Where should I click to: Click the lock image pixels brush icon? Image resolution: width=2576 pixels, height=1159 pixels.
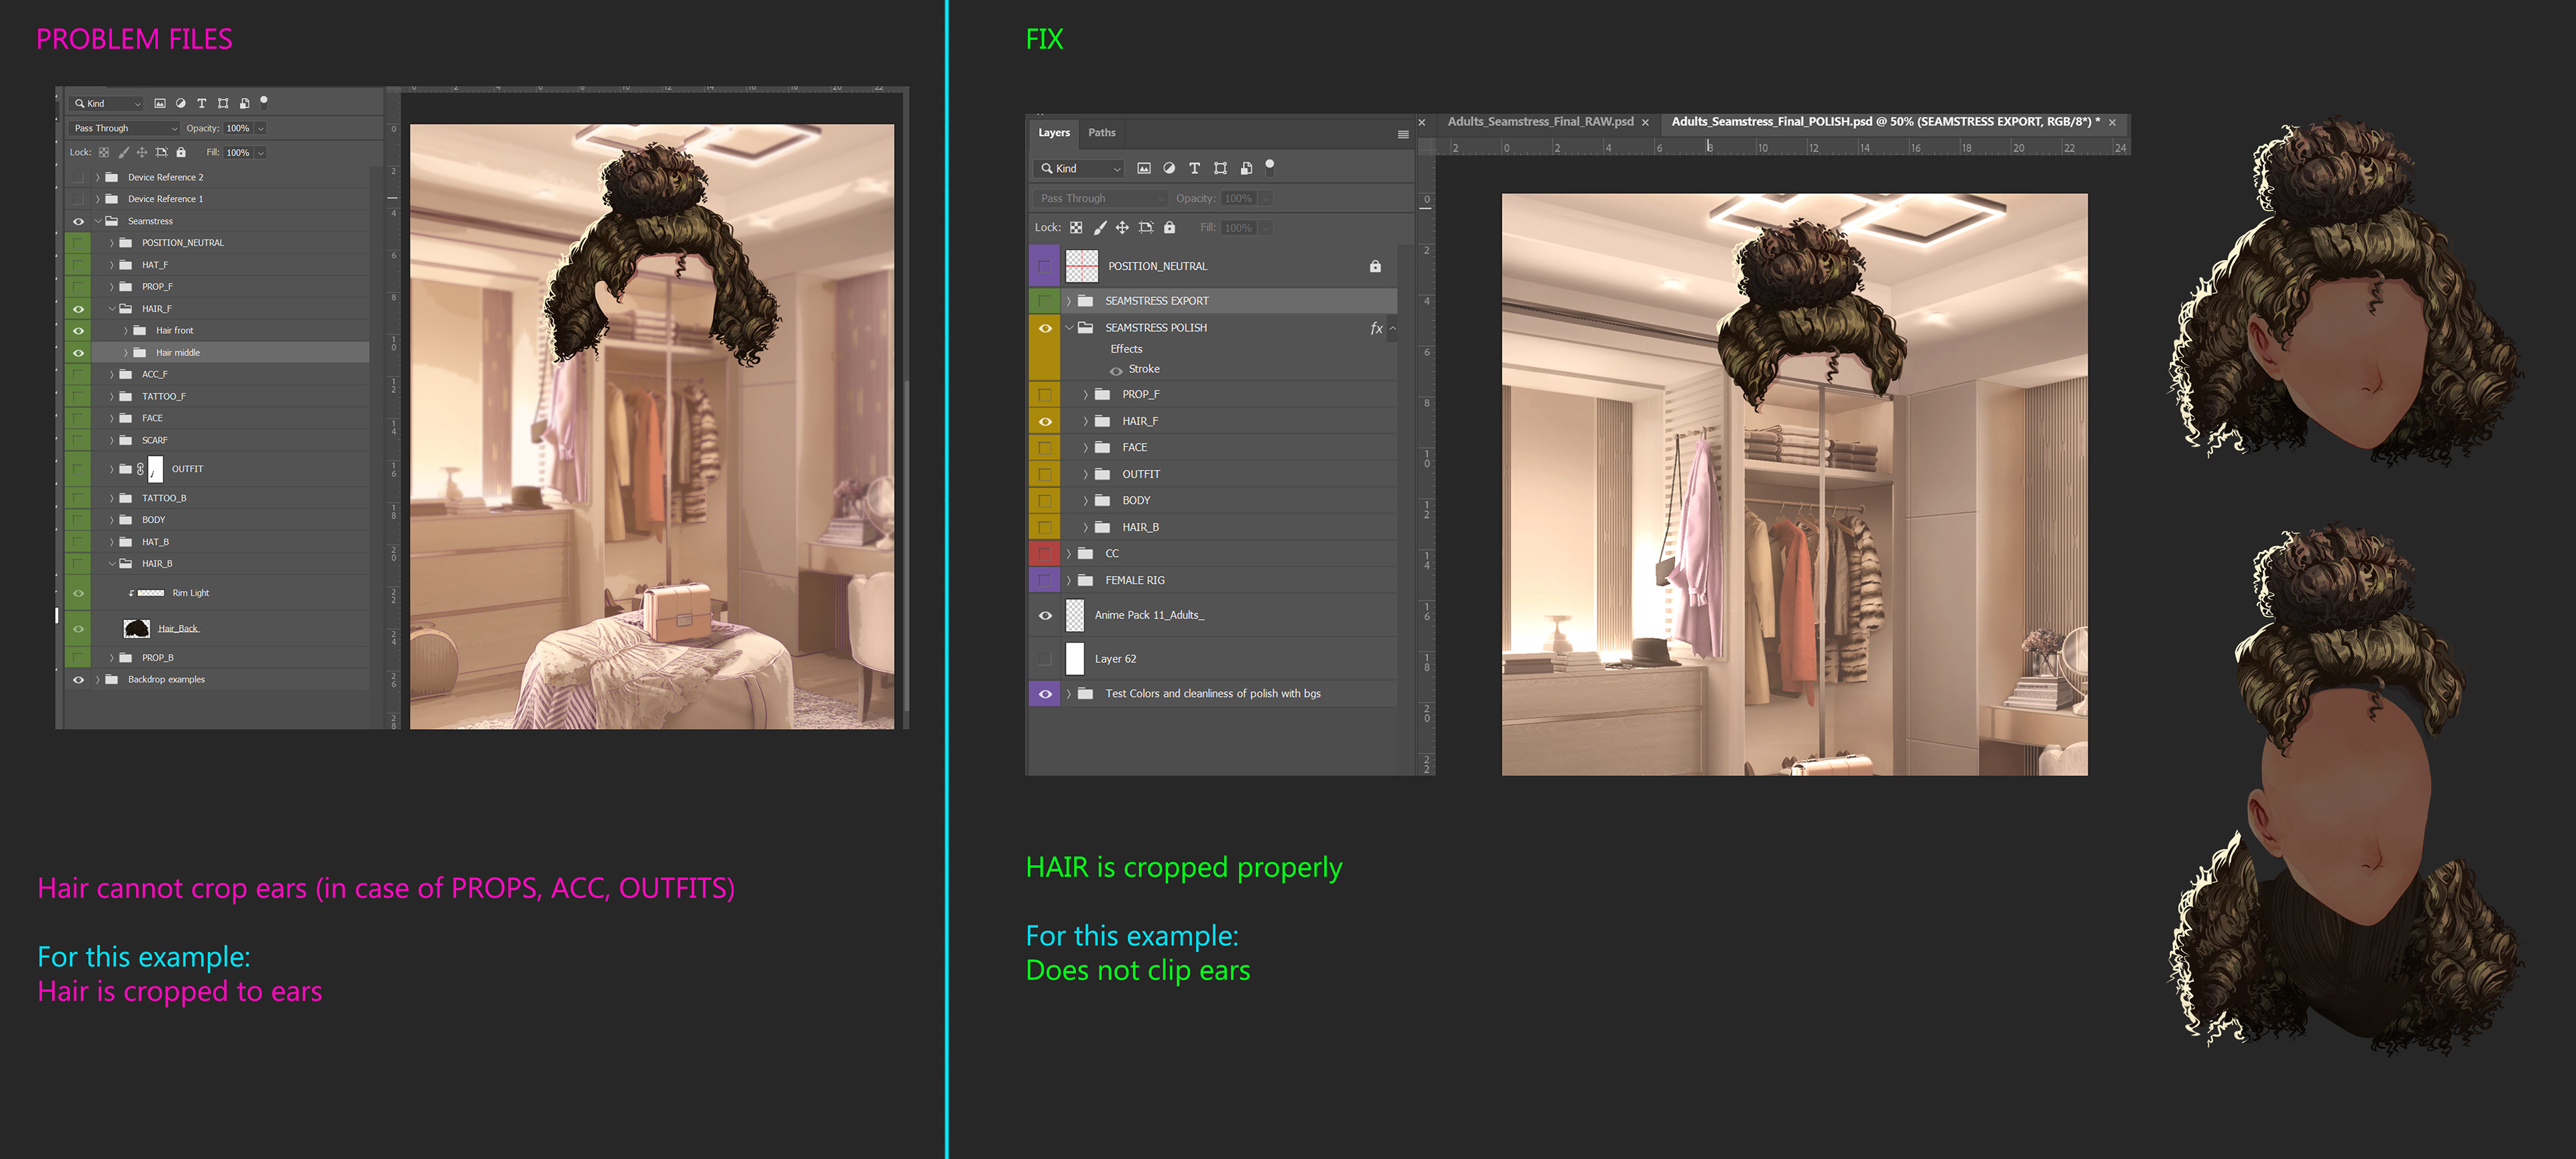[1100, 228]
